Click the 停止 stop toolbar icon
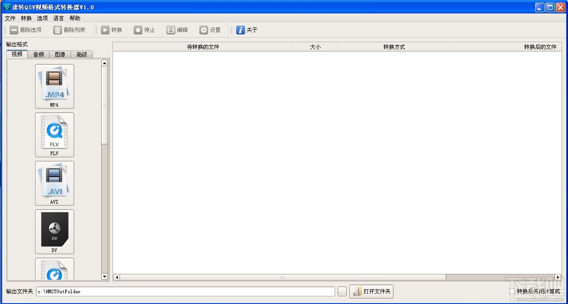This screenshot has height=304, width=568. [138, 30]
